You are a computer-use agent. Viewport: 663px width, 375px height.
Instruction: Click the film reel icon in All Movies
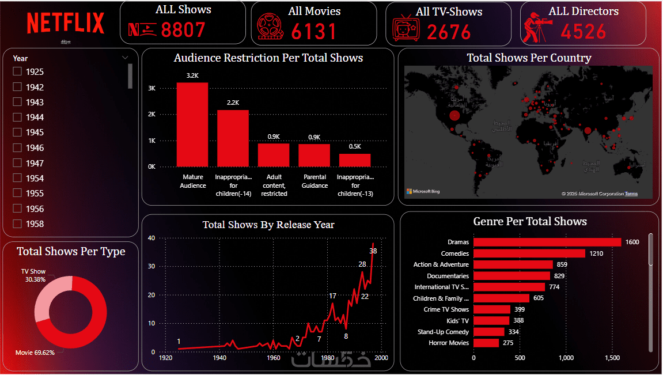coord(271,26)
